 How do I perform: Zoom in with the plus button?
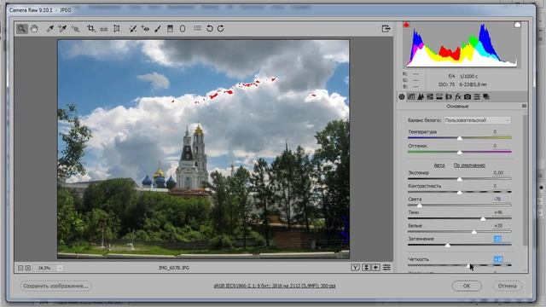(x=28, y=268)
